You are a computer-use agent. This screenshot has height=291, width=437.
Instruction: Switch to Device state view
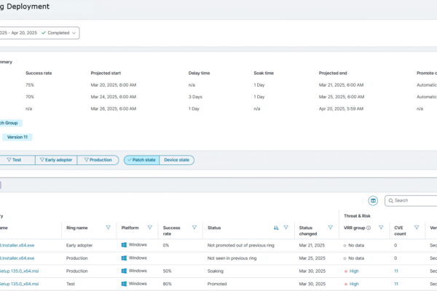point(177,160)
